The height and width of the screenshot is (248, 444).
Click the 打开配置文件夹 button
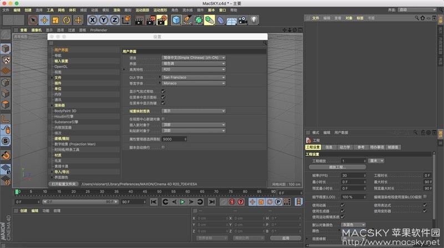[64, 184]
